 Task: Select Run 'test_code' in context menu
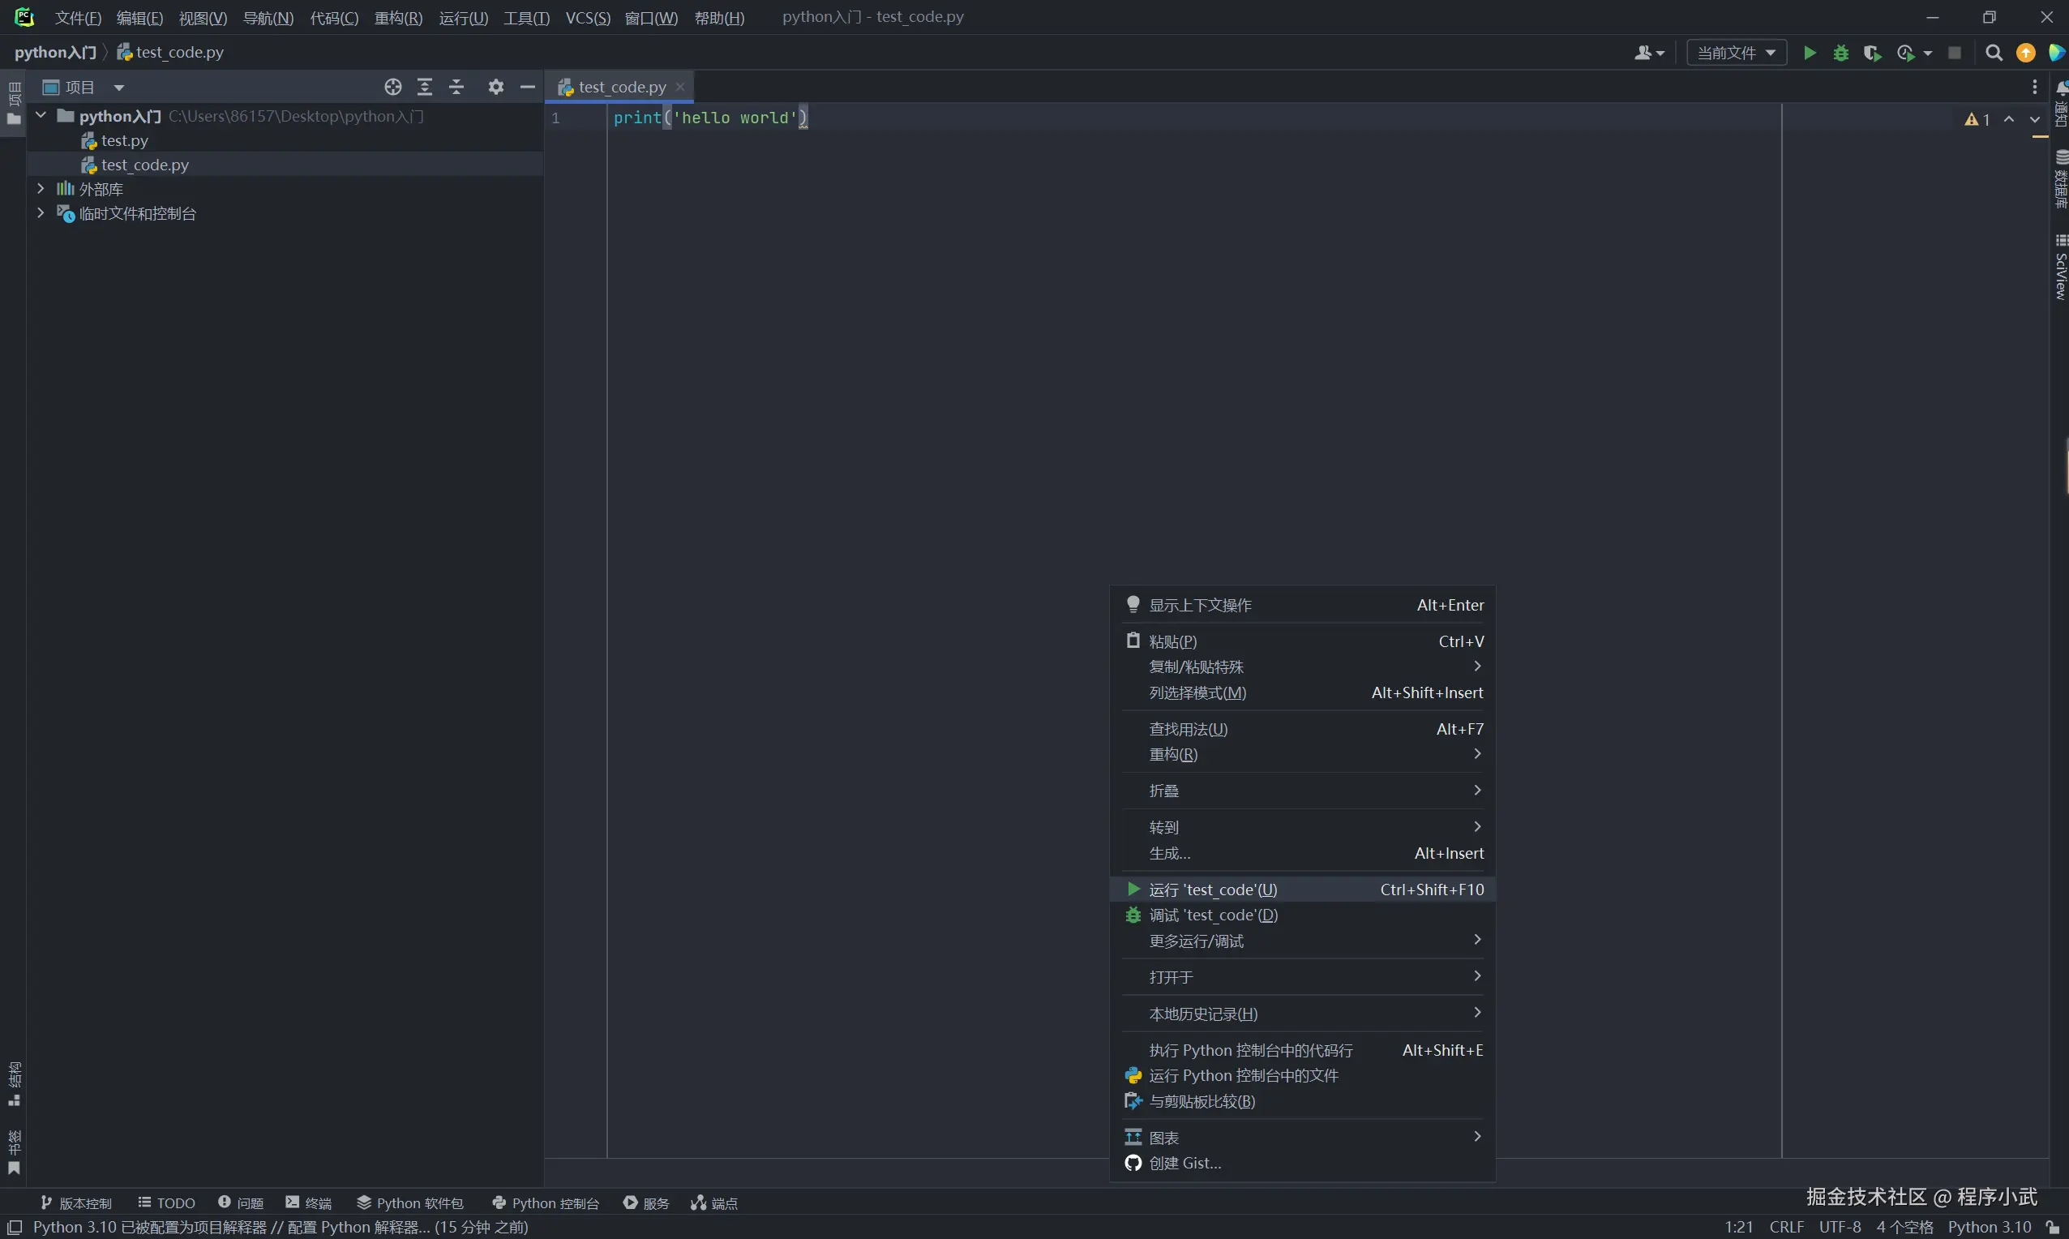click(x=1213, y=890)
